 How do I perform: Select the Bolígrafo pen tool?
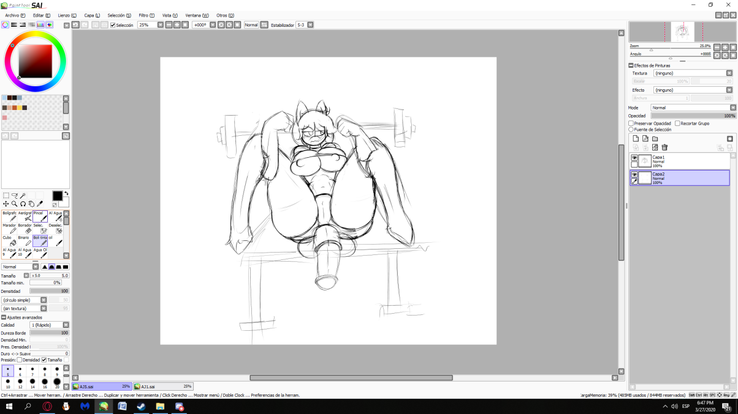[9, 216]
